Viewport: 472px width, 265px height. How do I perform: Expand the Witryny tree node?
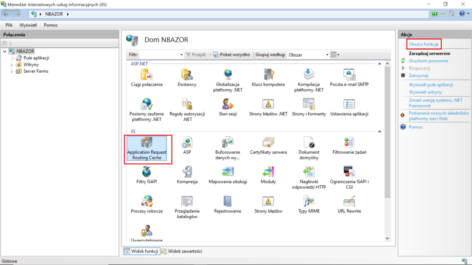[x=12, y=64]
